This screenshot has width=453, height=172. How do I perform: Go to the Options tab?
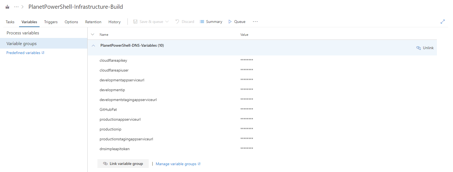click(71, 22)
